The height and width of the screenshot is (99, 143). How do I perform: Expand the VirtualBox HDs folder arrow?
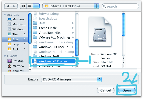point(73,33)
